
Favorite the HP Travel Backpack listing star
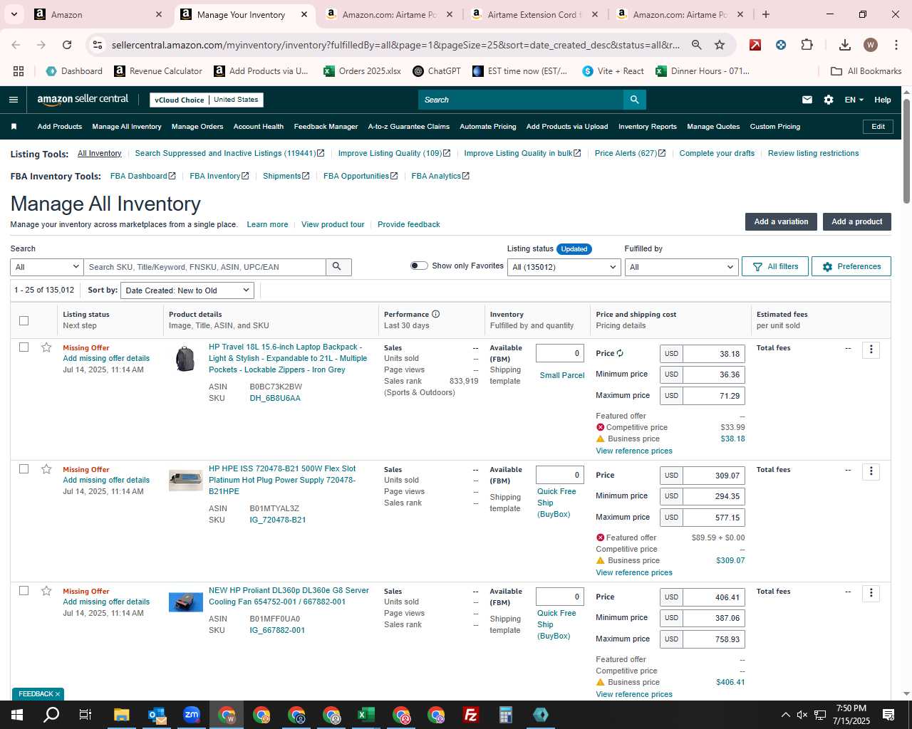46,347
